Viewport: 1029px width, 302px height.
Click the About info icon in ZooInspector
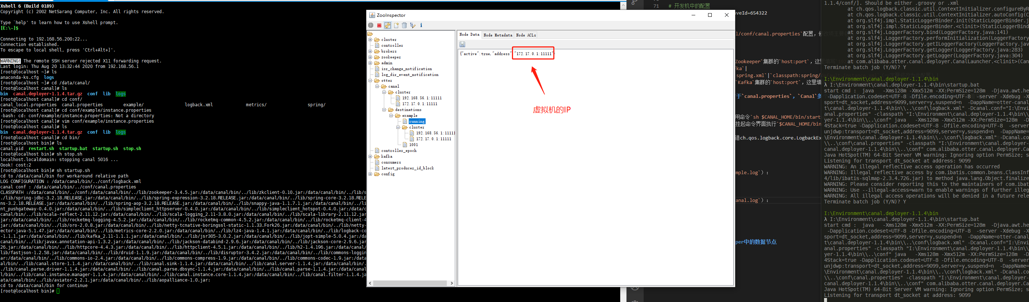[421, 26]
